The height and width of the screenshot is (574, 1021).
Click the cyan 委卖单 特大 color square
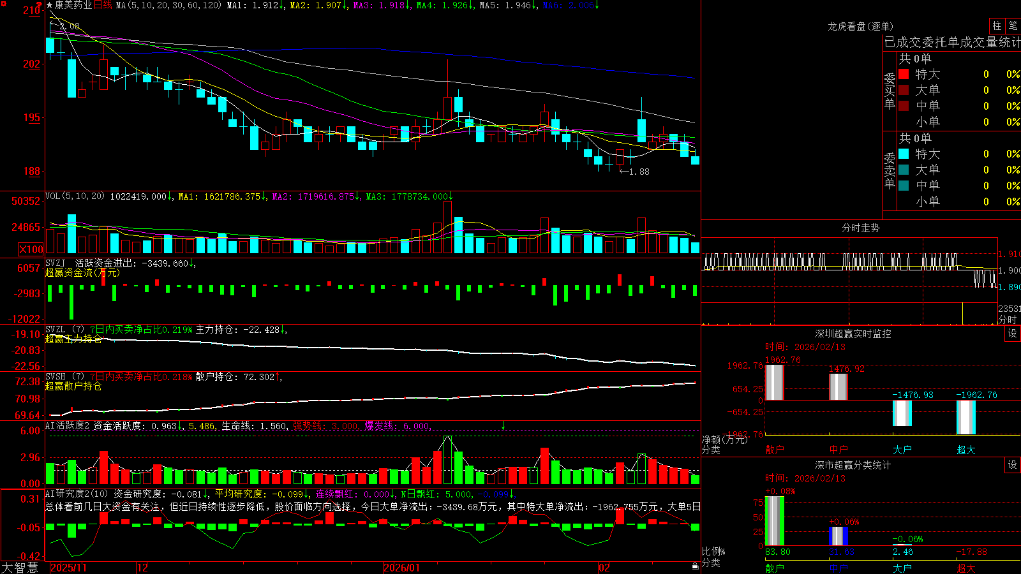[904, 154]
